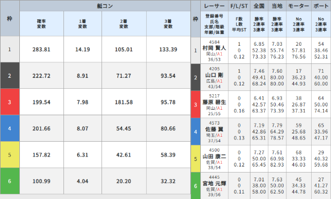Select value 222.72 in row 2
The width and height of the screenshot is (331, 199).
[41, 76]
